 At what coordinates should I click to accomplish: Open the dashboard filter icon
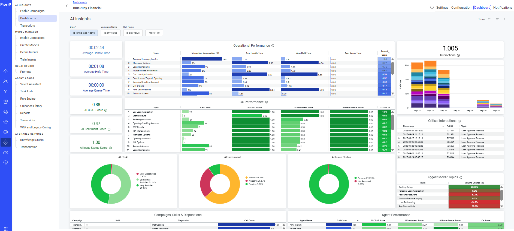pyautogui.click(x=497, y=19)
